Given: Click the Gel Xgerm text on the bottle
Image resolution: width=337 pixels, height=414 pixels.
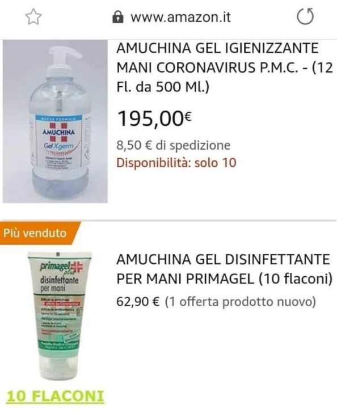Looking at the screenshot, I should [x=59, y=146].
